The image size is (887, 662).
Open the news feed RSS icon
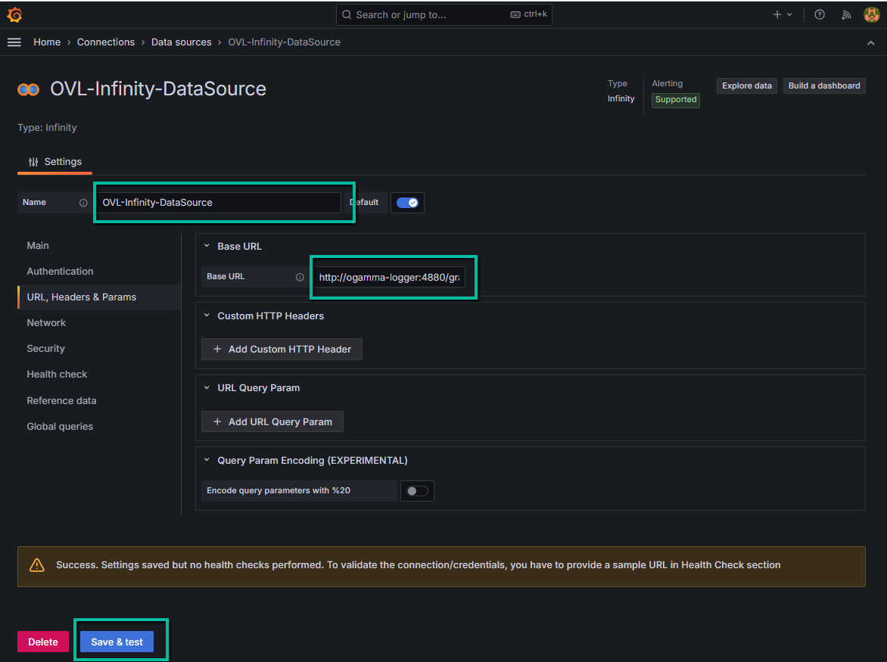coord(846,14)
